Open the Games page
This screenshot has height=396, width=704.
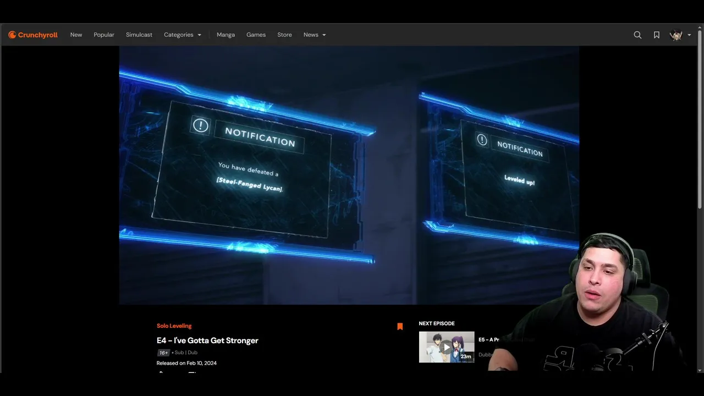[x=256, y=35]
